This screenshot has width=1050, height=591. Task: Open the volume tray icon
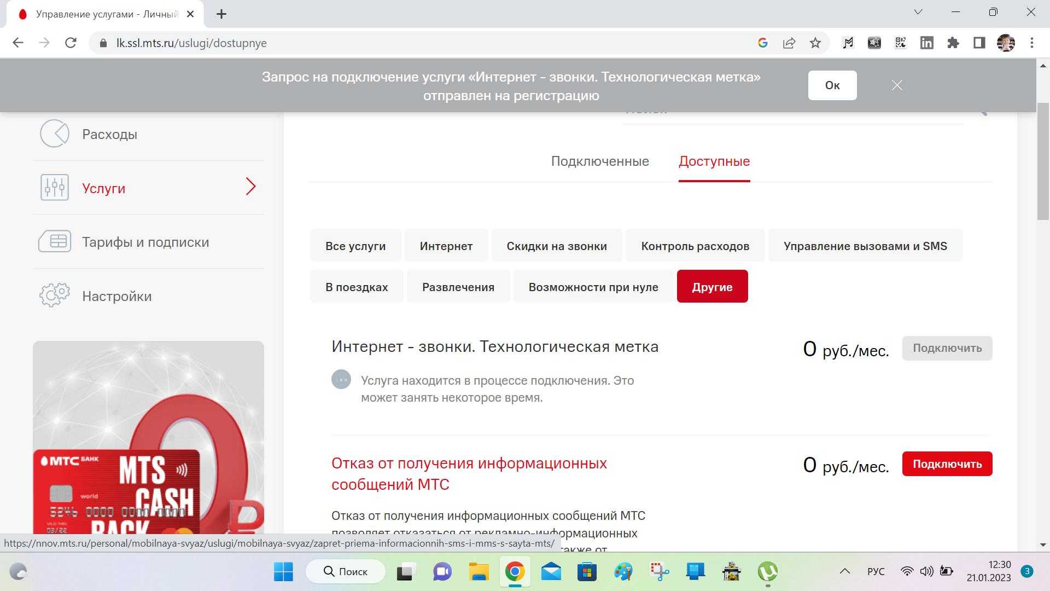pos(926,571)
